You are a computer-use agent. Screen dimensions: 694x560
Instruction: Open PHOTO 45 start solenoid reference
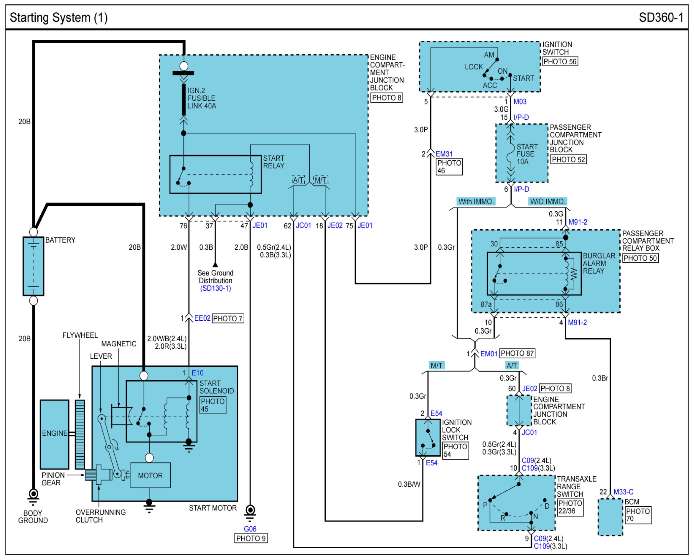click(213, 405)
